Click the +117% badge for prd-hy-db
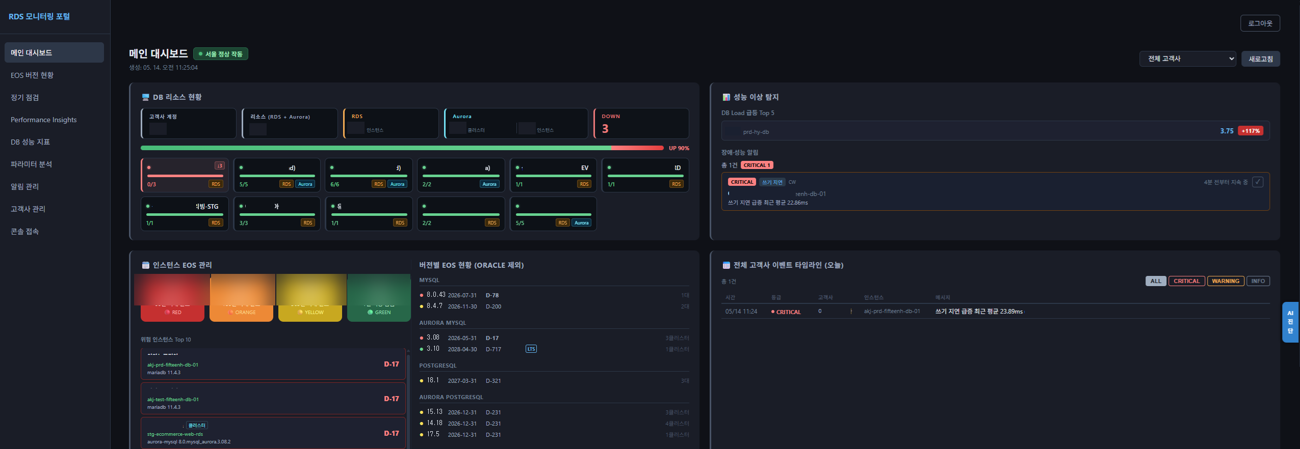The image size is (1300, 449). pos(1251,131)
